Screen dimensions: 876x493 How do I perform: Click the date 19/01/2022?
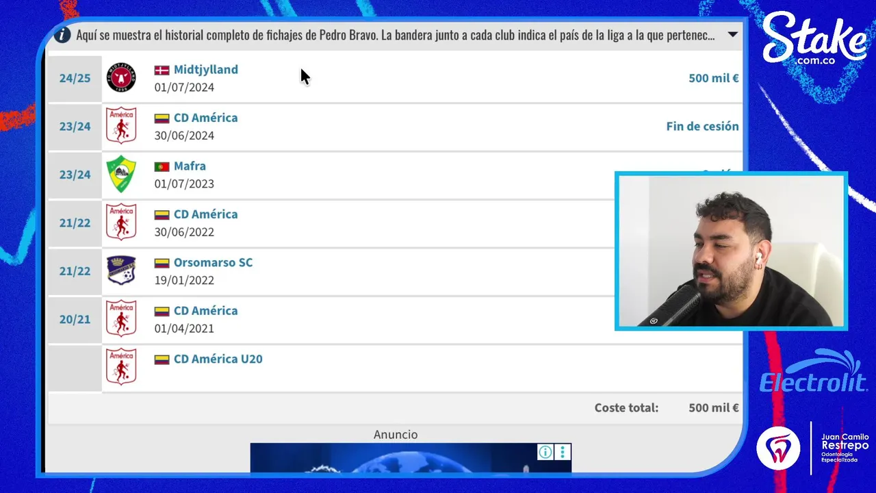pos(184,281)
